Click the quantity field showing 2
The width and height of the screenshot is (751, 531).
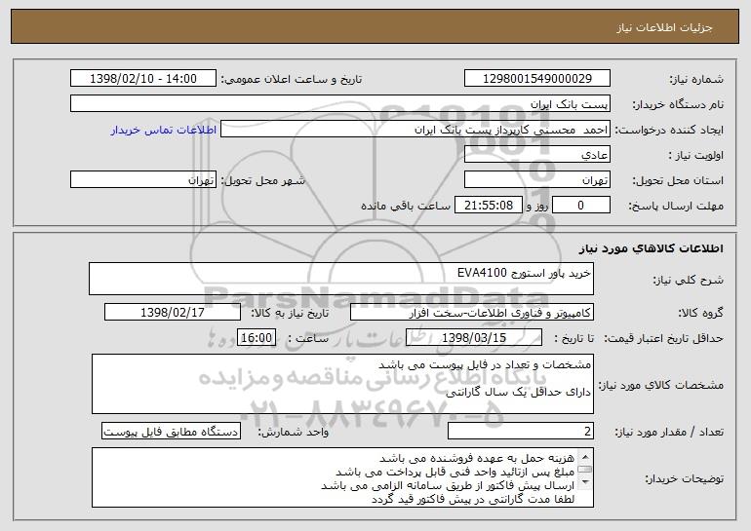click(x=521, y=432)
